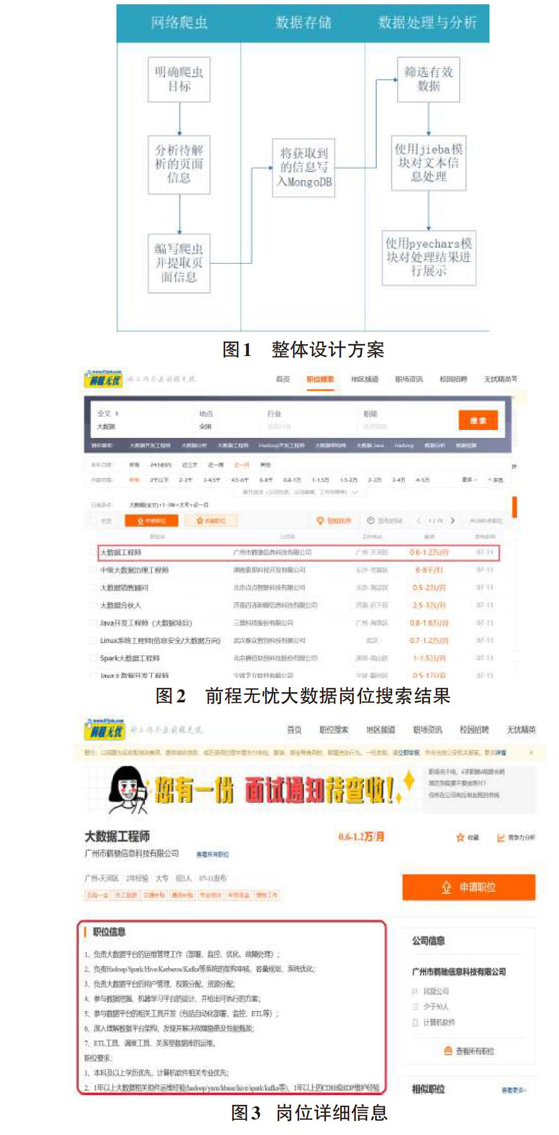
Task: Click the 51job logo on the search results page
Action: tap(103, 378)
